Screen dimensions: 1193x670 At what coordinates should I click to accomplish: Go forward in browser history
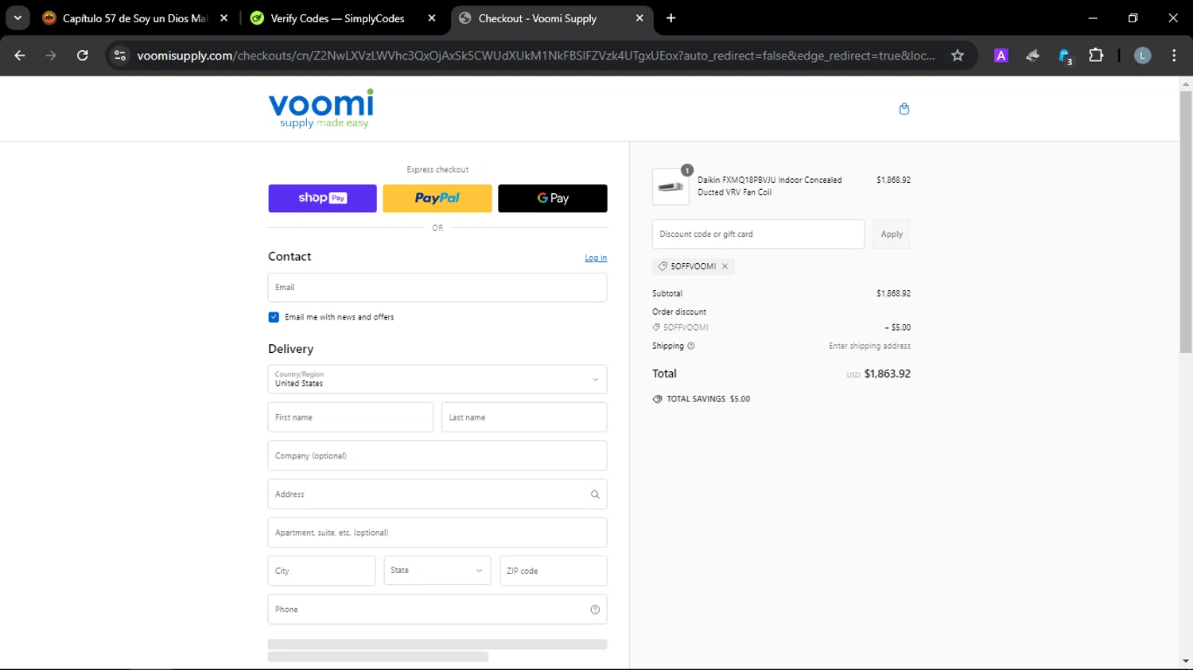(51, 56)
